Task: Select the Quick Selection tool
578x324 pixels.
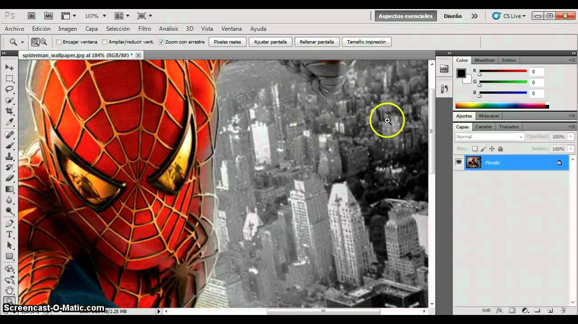Action: point(9,100)
